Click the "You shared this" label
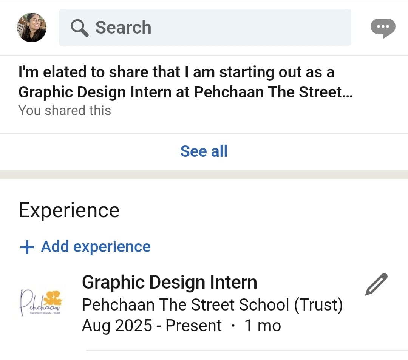Image resolution: width=408 pixels, height=360 pixels. tap(65, 111)
